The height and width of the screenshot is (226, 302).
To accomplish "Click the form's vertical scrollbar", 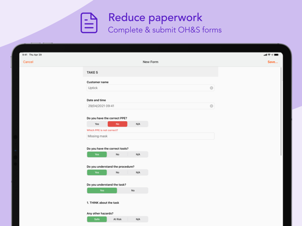I will [281, 111].
